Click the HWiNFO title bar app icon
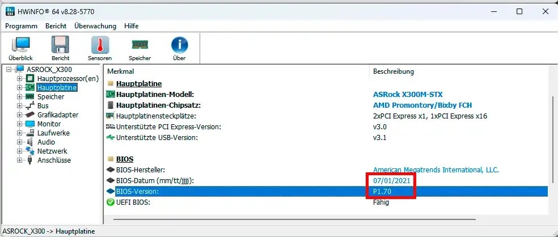 click(x=11, y=11)
